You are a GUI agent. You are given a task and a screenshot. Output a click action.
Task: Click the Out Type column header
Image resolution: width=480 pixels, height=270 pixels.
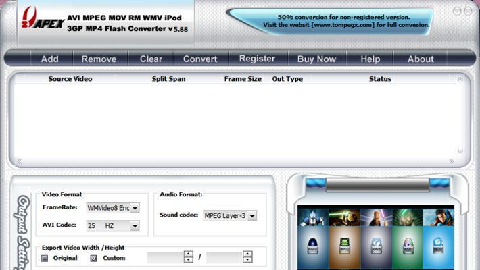(287, 79)
